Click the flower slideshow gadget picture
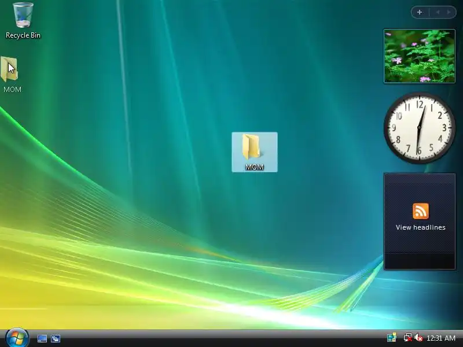The width and height of the screenshot is (463, 347). [x=420, y=56]
